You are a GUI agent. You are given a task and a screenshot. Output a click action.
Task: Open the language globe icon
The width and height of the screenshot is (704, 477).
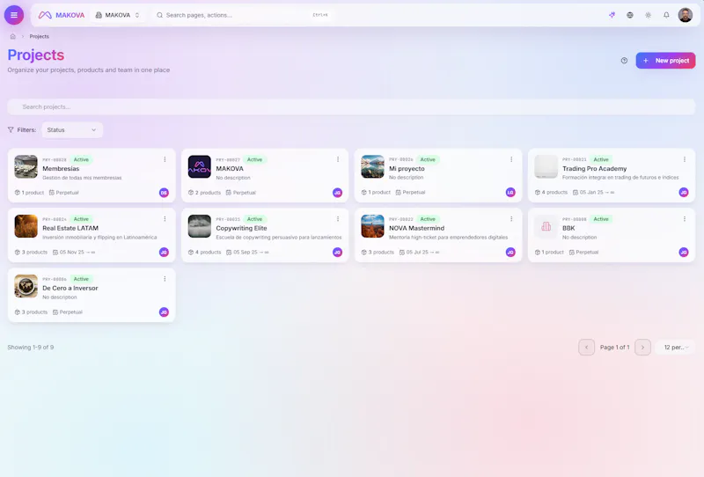[x=630, y=15]
